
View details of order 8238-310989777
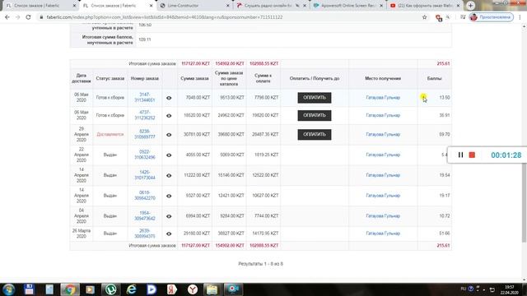tap(169, 135)
